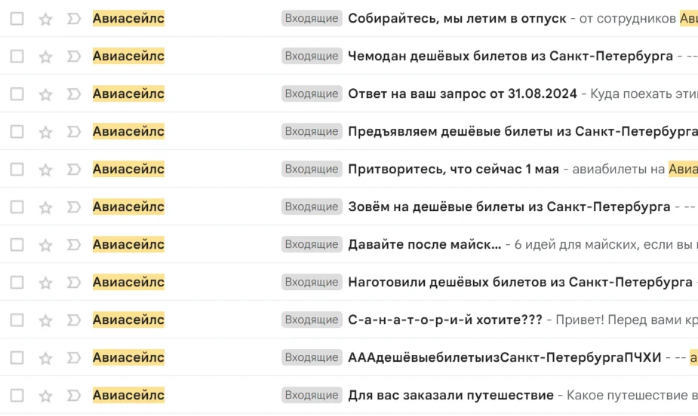Click the "Входящие" label on "Зовём на дешёвые билеты" email
This screenshot has height=416, width=698.
point(311,207)
